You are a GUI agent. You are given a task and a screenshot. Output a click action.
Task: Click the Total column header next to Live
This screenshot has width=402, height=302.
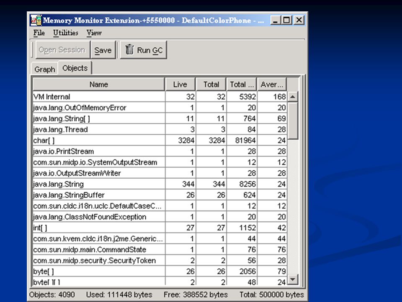[211, 84]
